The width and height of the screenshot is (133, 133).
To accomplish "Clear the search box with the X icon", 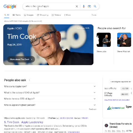I will click(x=77, y=6).
